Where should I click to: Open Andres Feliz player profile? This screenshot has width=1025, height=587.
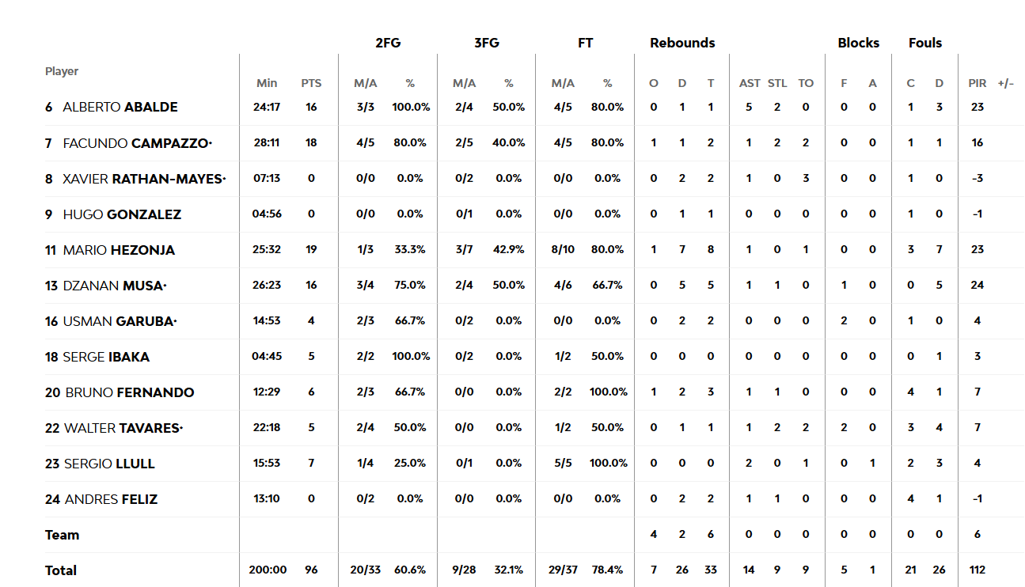[x=111, y=499]
